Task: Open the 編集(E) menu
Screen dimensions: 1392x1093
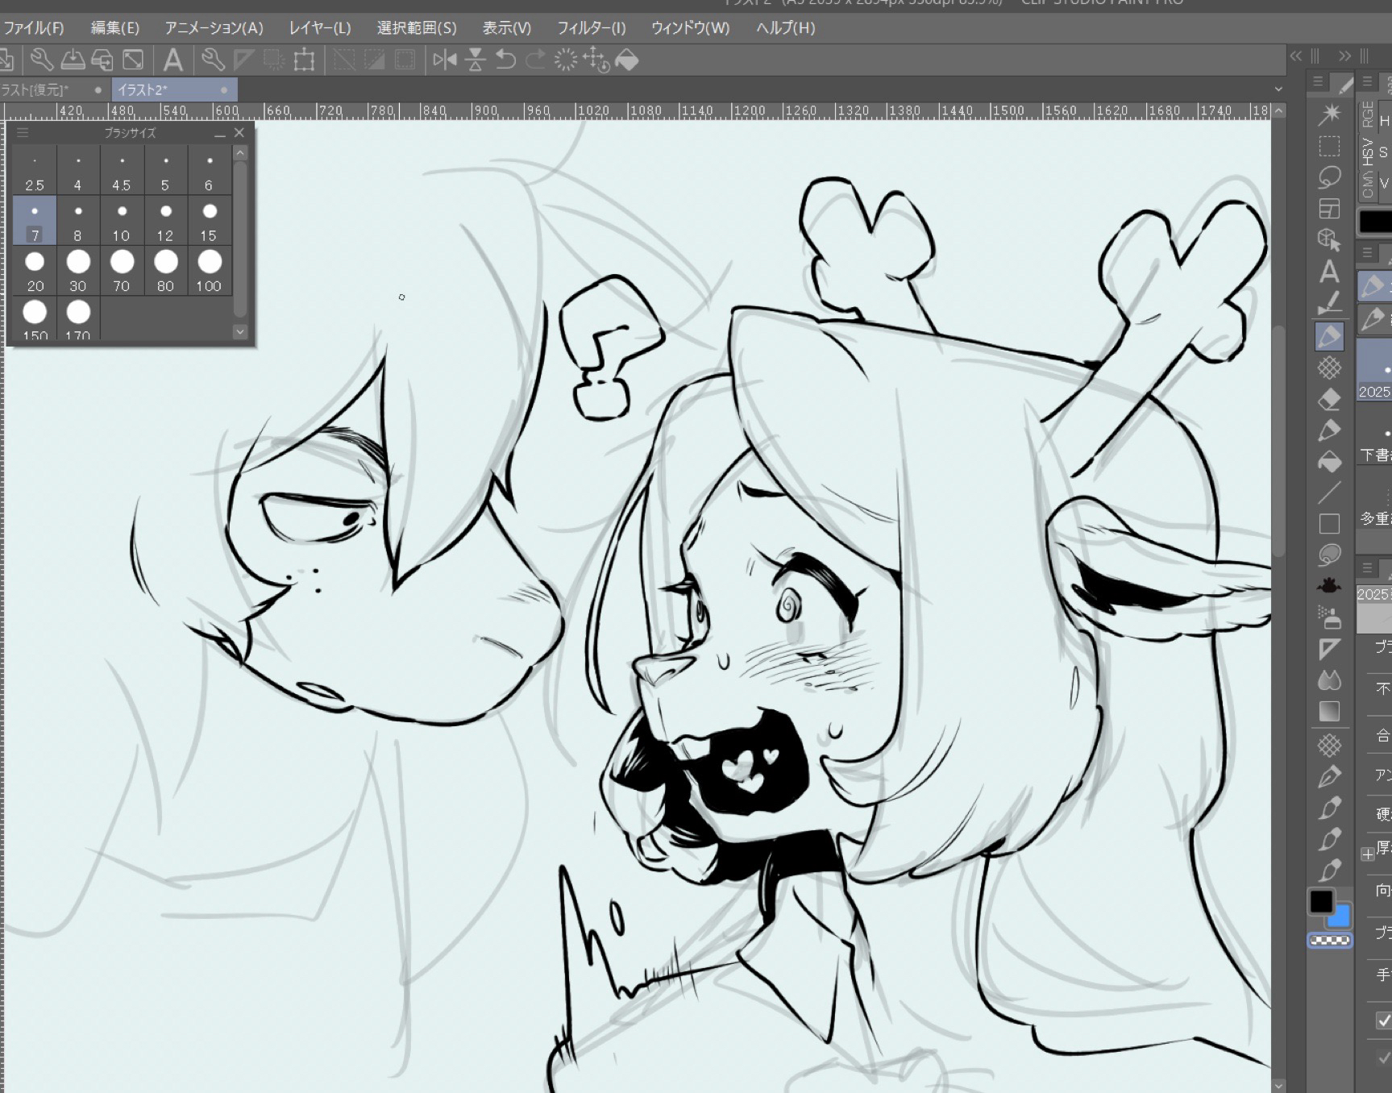Action: 115,28
